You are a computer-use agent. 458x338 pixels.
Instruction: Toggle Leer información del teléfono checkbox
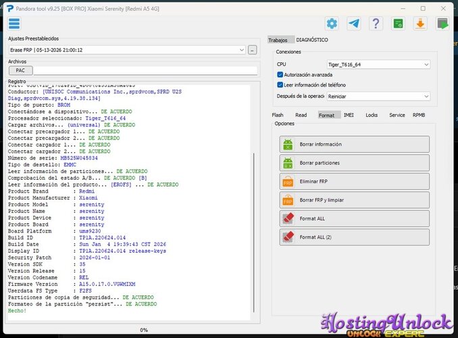[x=280, y=84]
